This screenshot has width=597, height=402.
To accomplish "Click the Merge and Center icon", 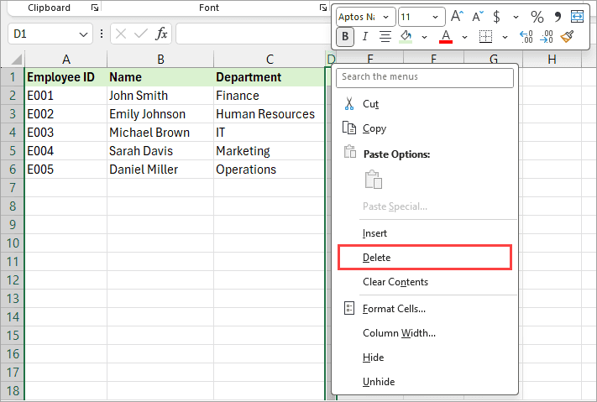I will tap(577, 17).
